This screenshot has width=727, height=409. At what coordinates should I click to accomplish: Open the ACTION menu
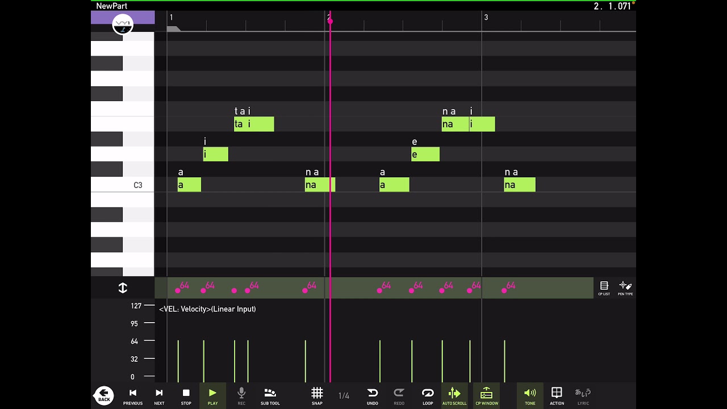point(557,396)
